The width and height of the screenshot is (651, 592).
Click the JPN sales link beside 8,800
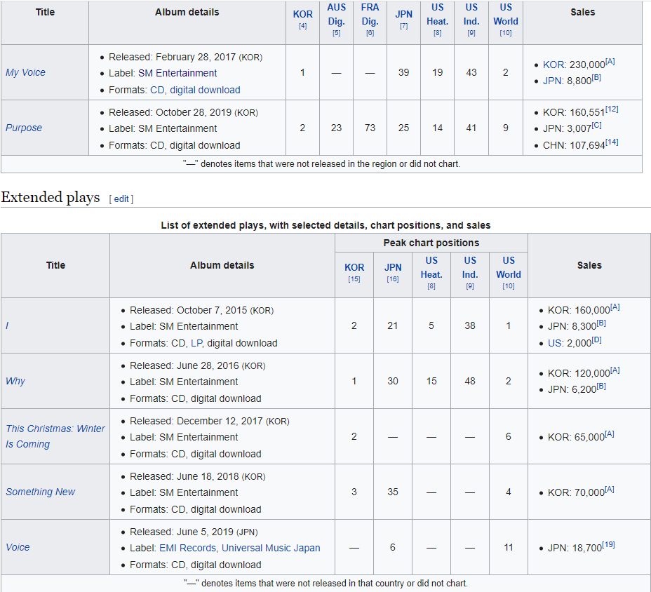click(553, 81)
